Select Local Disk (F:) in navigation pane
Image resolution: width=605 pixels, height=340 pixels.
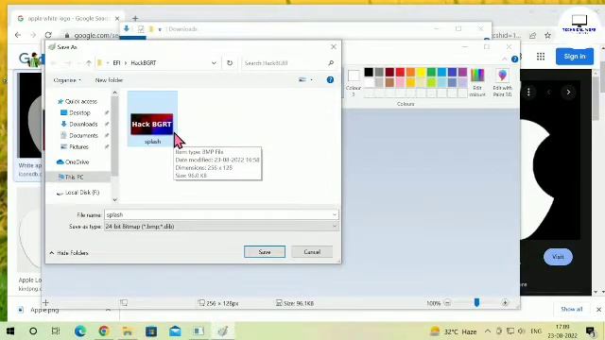click(x=82, y=193)
